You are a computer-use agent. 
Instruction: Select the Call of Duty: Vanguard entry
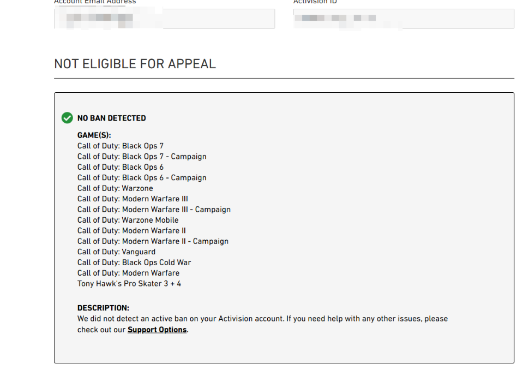point(116,252)
